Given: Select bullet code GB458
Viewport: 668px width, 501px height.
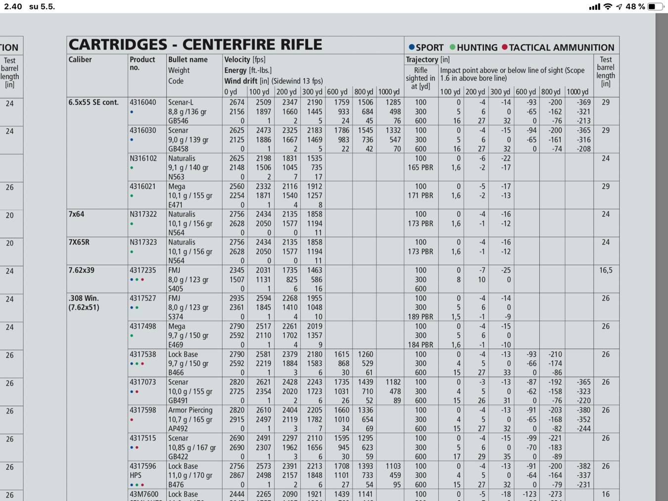Looking at the screenshot, I should pyautogui.click(x=178, y=149).
